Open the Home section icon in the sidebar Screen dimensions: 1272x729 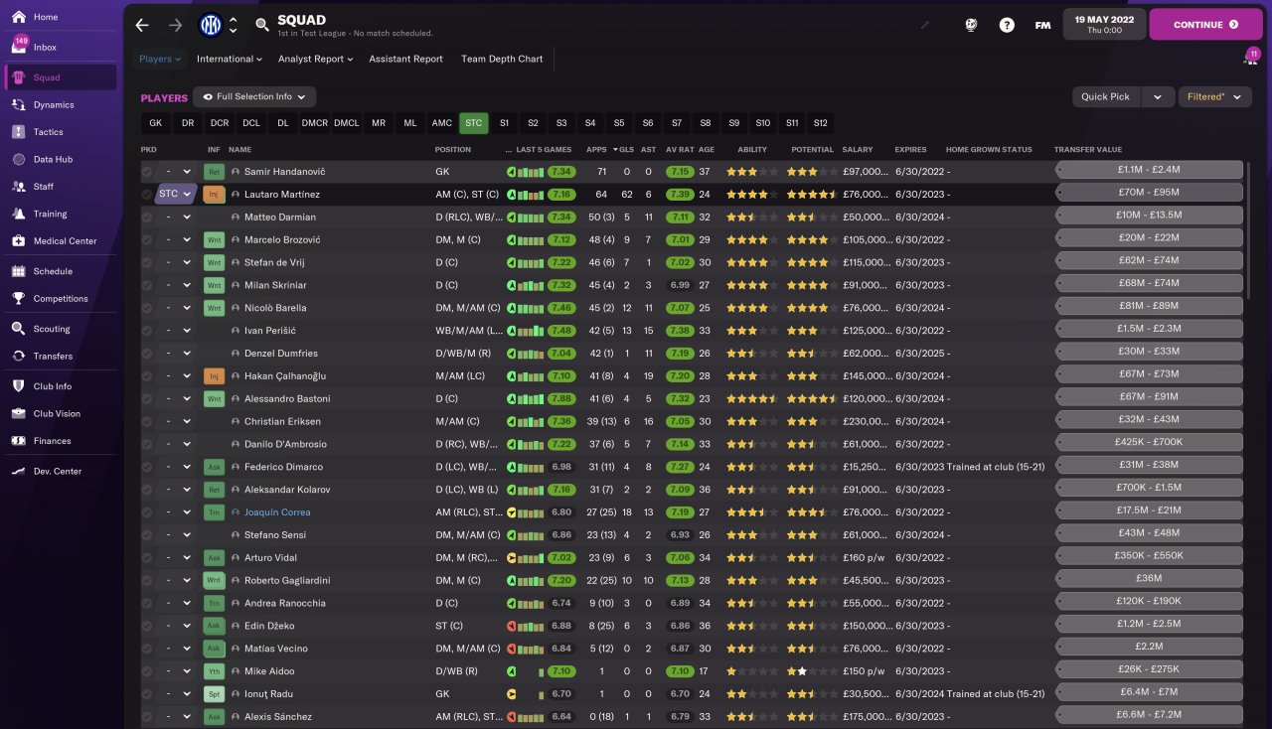[x=19, y=17]
